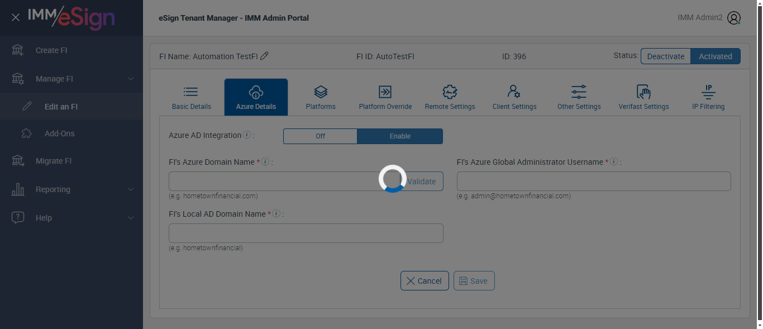Click the Help question bubble icon

click(x=18, y=218)
